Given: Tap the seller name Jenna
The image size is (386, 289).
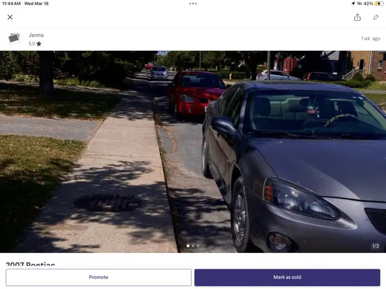Looking at the screenshot, I should click(36, 35).
